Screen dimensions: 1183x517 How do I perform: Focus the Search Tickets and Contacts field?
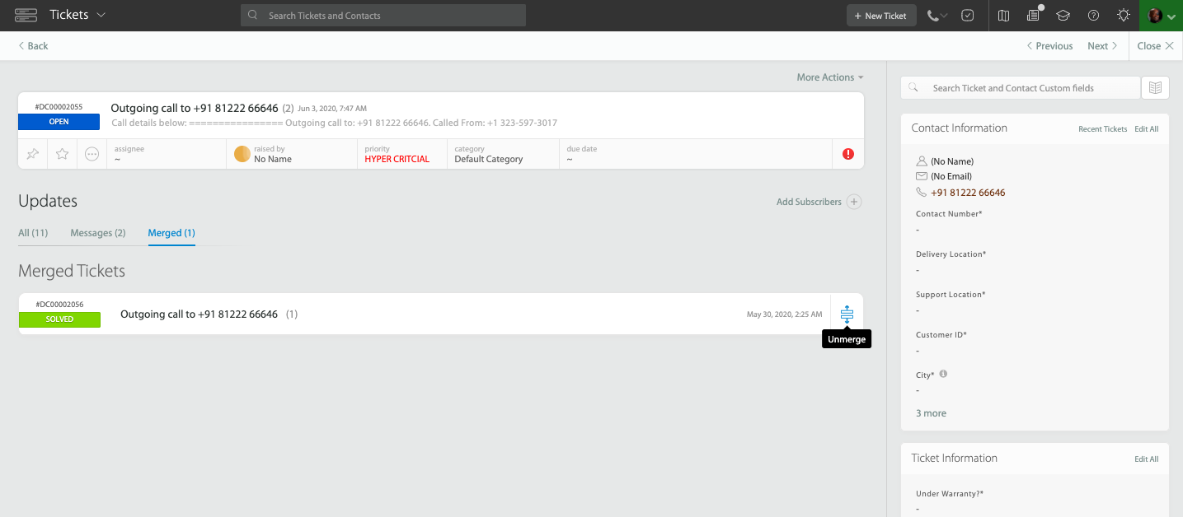[383, 16]
